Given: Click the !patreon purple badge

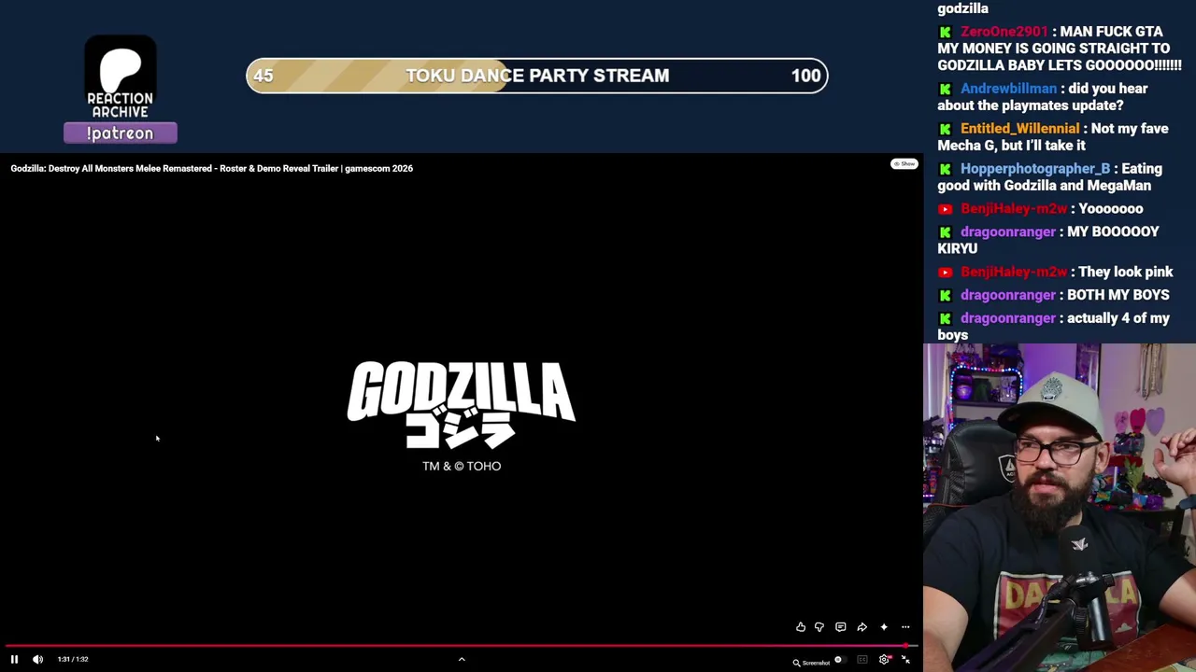Looking at the screenshot, I should (x=121, y=133).
